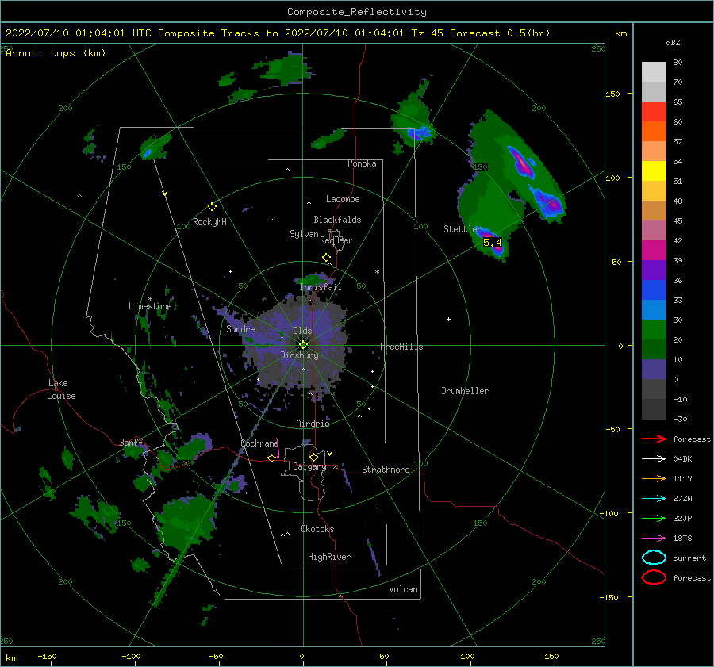The width and height of the screenshot is (714, 667).
Task: Click the Strathmore label
Action: 386,470
